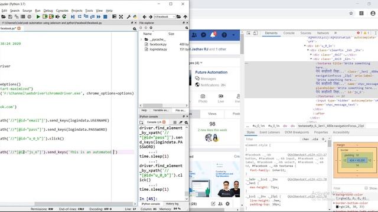Open DOM Breakpoints tab

click(296, 132)
